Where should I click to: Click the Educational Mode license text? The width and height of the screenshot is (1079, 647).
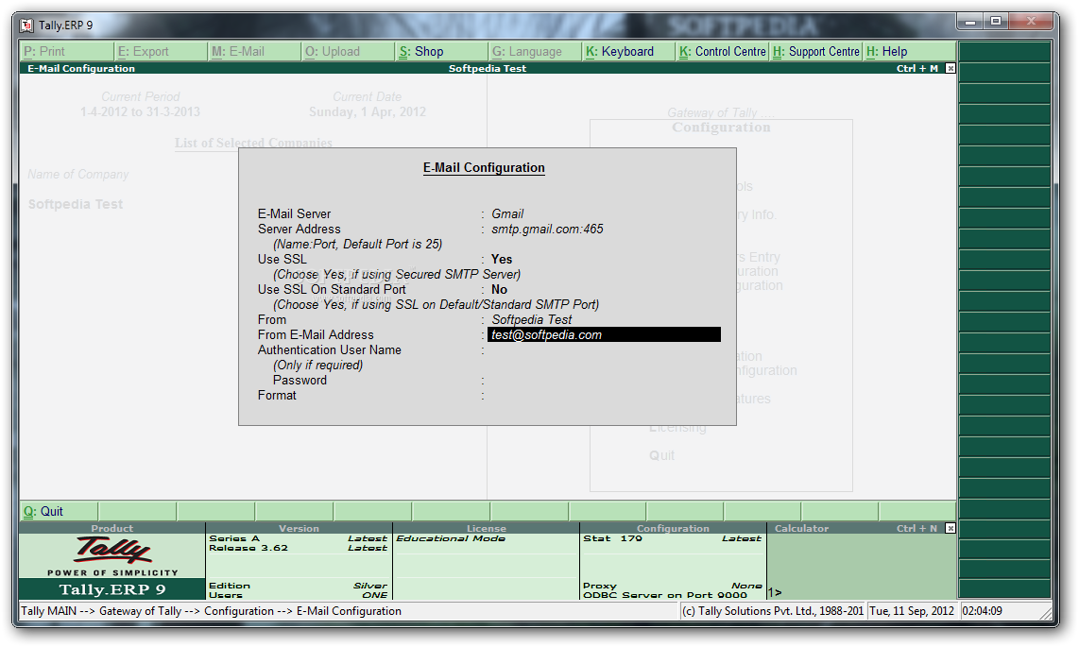click(451, 538)
